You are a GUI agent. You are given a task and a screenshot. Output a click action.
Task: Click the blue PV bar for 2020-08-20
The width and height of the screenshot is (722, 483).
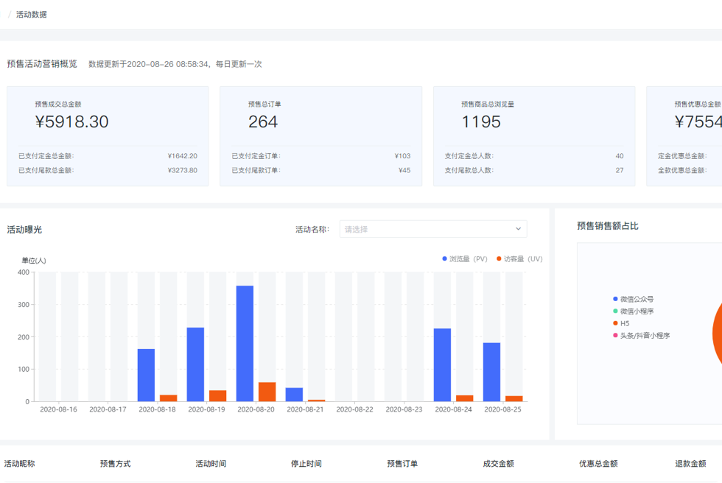245,343
